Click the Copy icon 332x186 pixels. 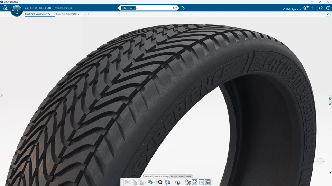click(134, 182)
